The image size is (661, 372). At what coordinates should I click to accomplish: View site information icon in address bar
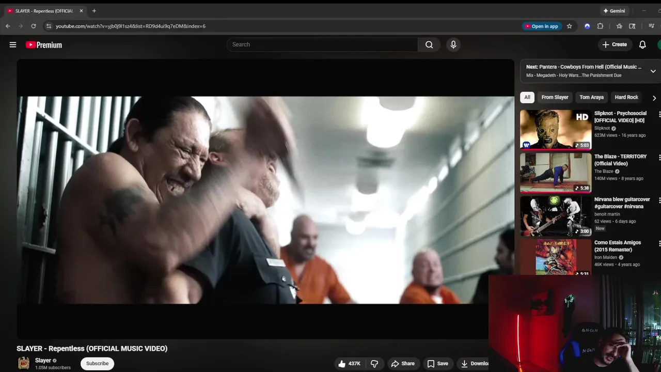[x=49, y=26]
